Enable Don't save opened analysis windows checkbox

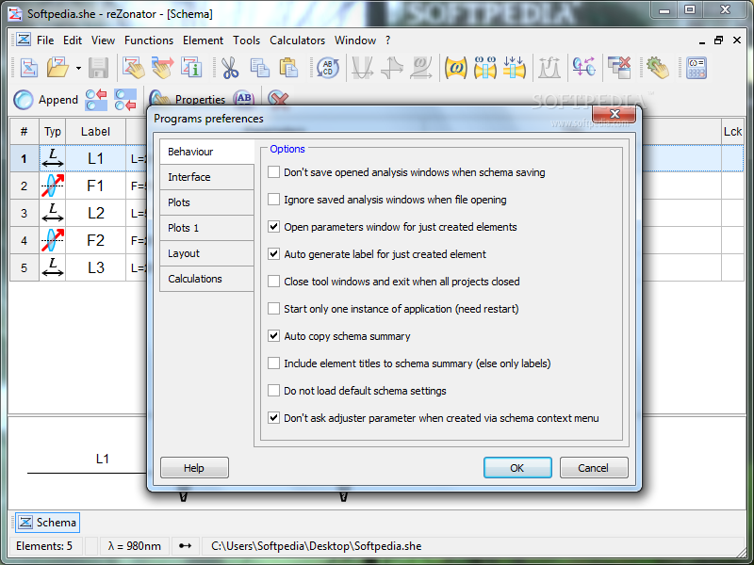tap(273, 172)
